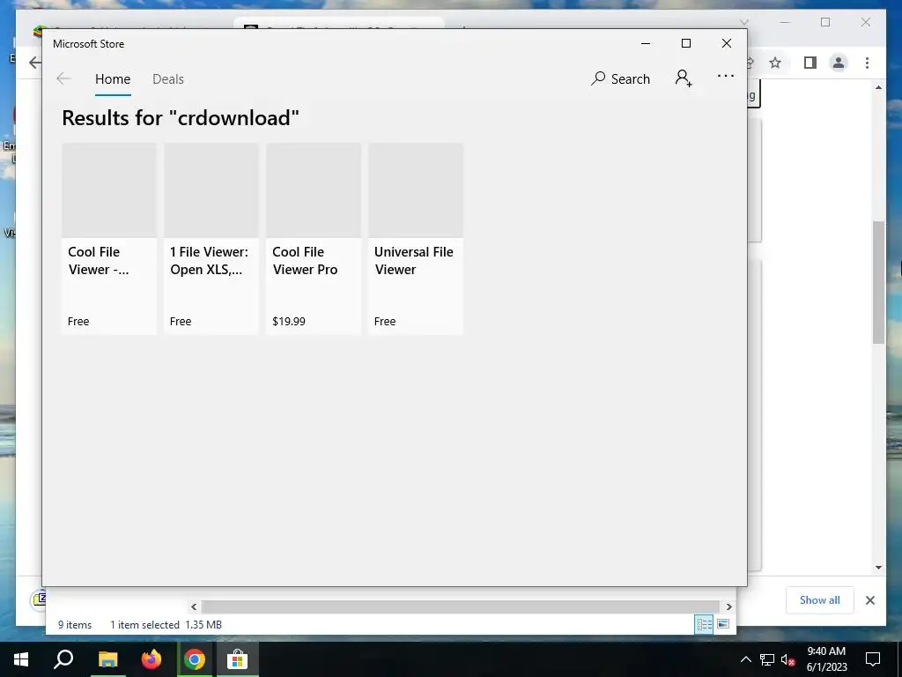Close the Chrome window
Screen dimensions: 902x677
click(x=866, y=22)
